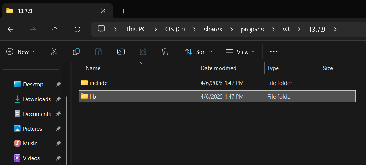This screenshot has width=366, height=165.
Task: Select the include folder
Action: [98, 83]
